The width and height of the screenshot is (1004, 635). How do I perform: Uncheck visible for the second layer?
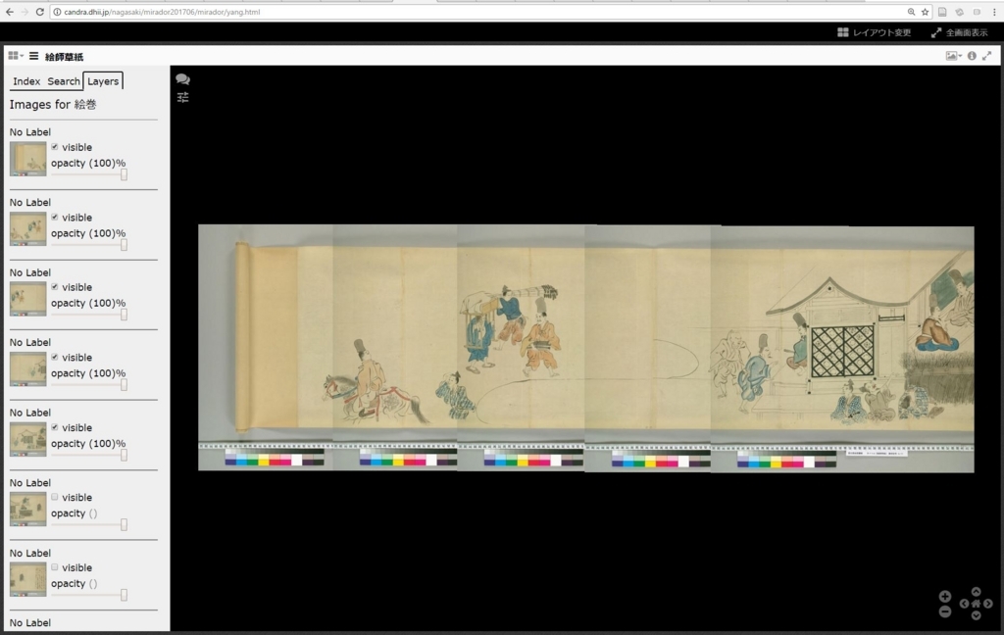(x=55, y=217)
